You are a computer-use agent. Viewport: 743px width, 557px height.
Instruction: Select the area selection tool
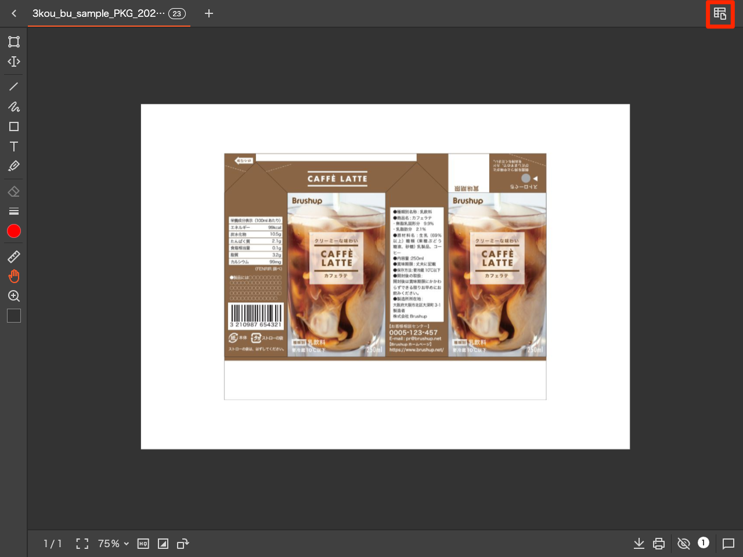(x=14, y=42)
